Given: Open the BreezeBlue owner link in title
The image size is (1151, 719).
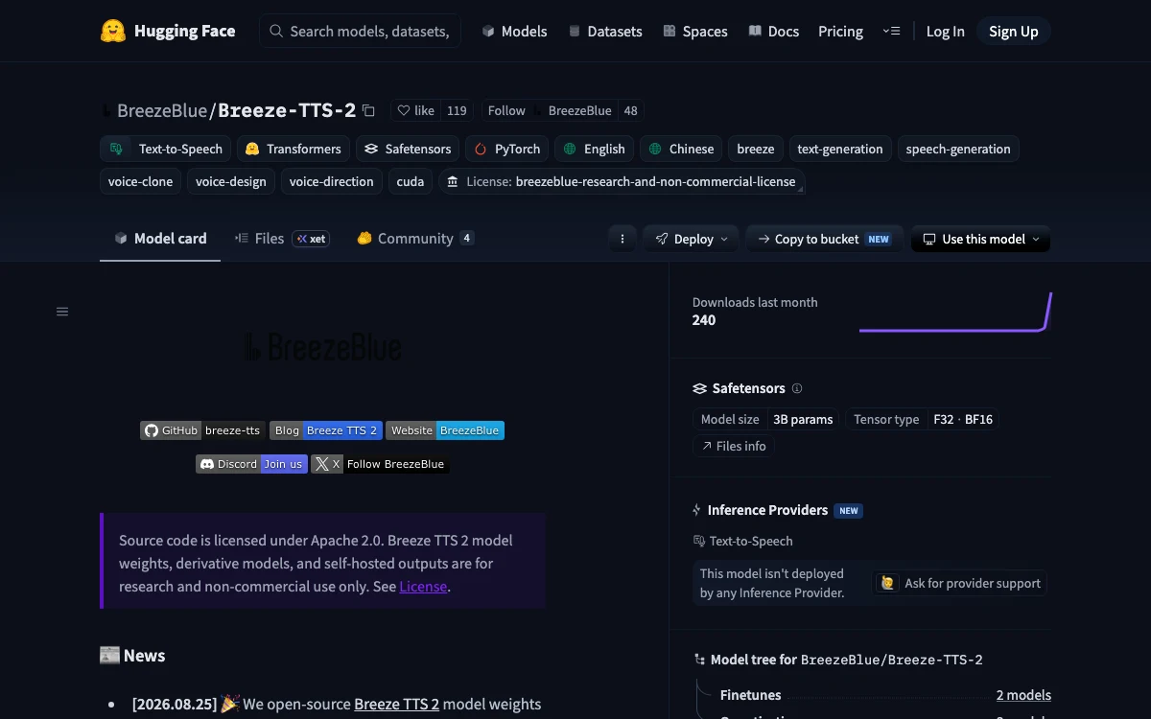Looking at the screenshot, I should (161, 110).
